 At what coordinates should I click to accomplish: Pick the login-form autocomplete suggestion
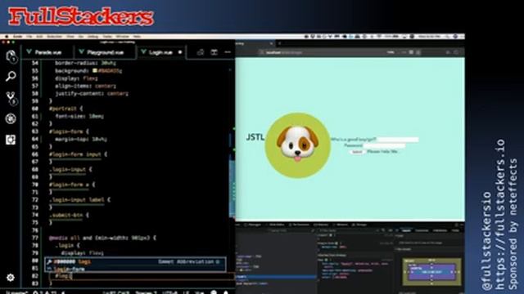point(135,269)
